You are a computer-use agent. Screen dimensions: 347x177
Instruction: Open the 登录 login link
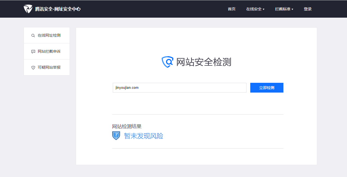click(x=308, y=9)
